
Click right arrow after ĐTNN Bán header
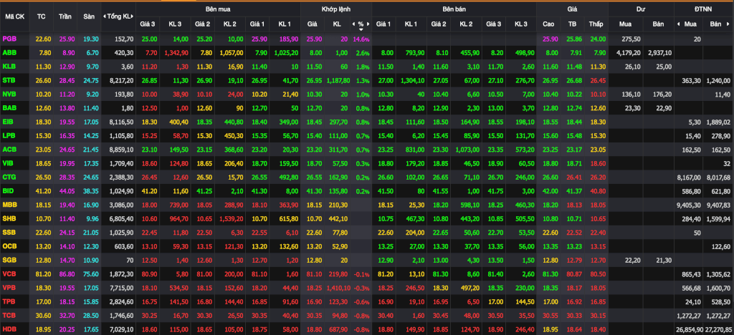tap(728, 24)
